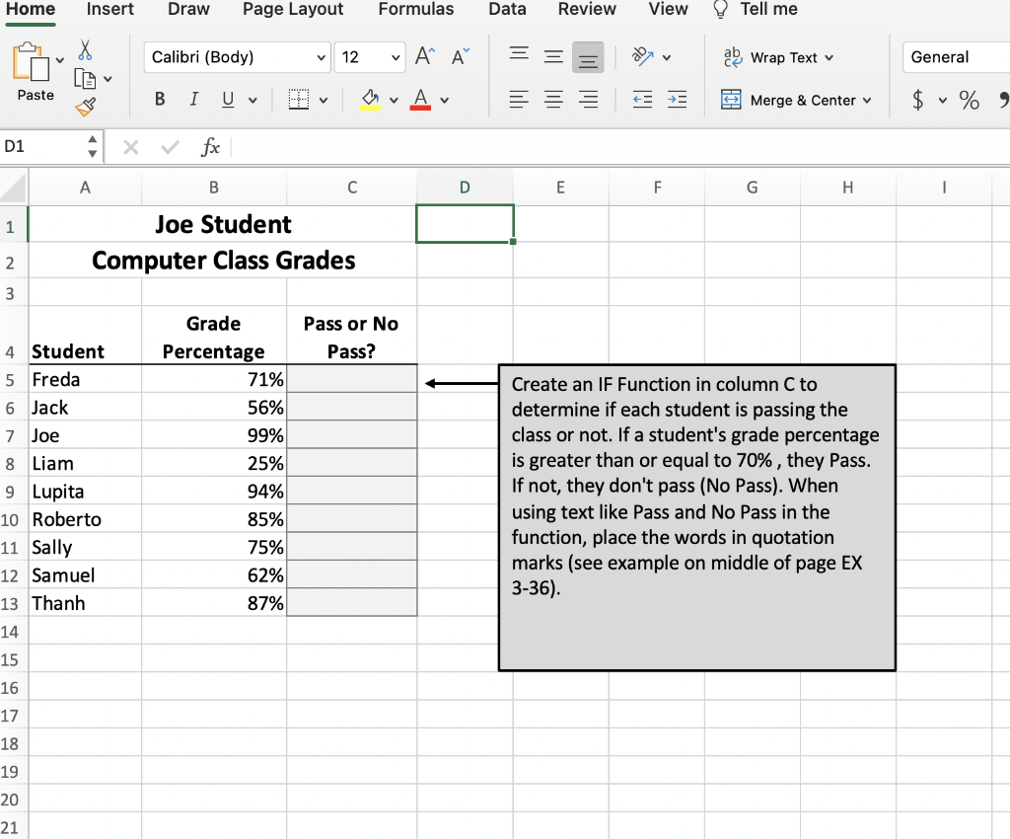The image size is (1010, 839).
Task: Click the Format Painter icon
Action: pos(87,109)
